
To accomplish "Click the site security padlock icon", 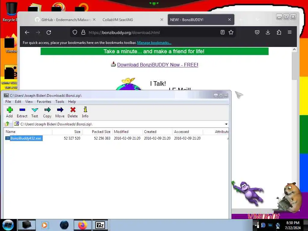I will pos(83,32).
